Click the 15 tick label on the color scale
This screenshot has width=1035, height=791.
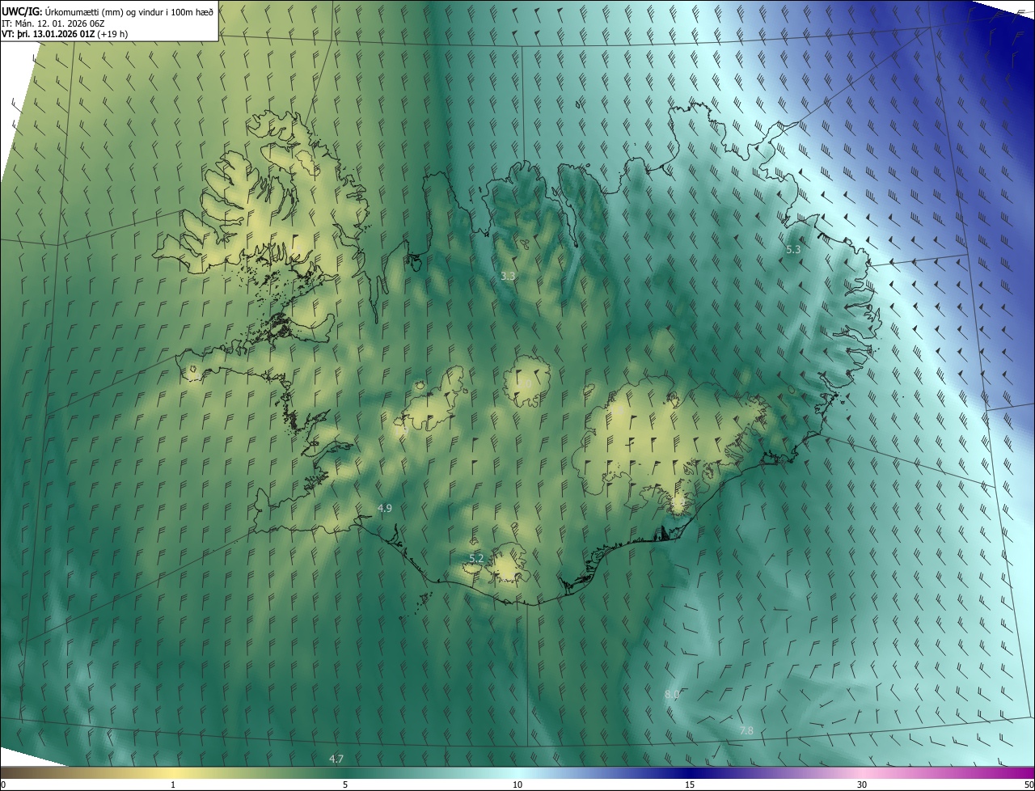coord(690,785)
